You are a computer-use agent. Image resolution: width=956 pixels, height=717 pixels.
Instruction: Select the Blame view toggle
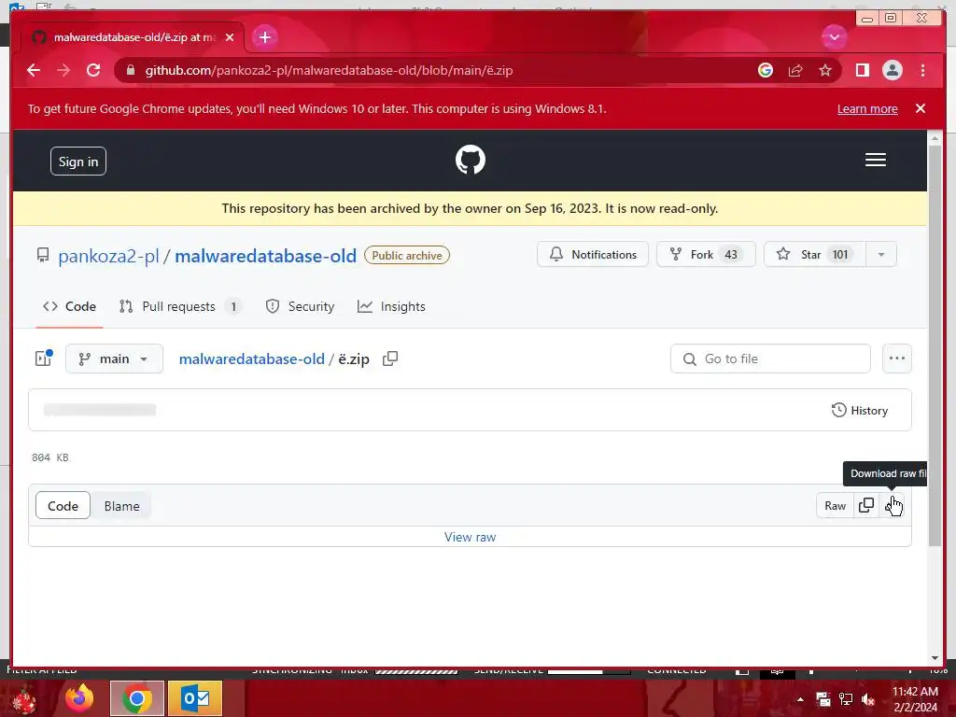pos(121,505)
